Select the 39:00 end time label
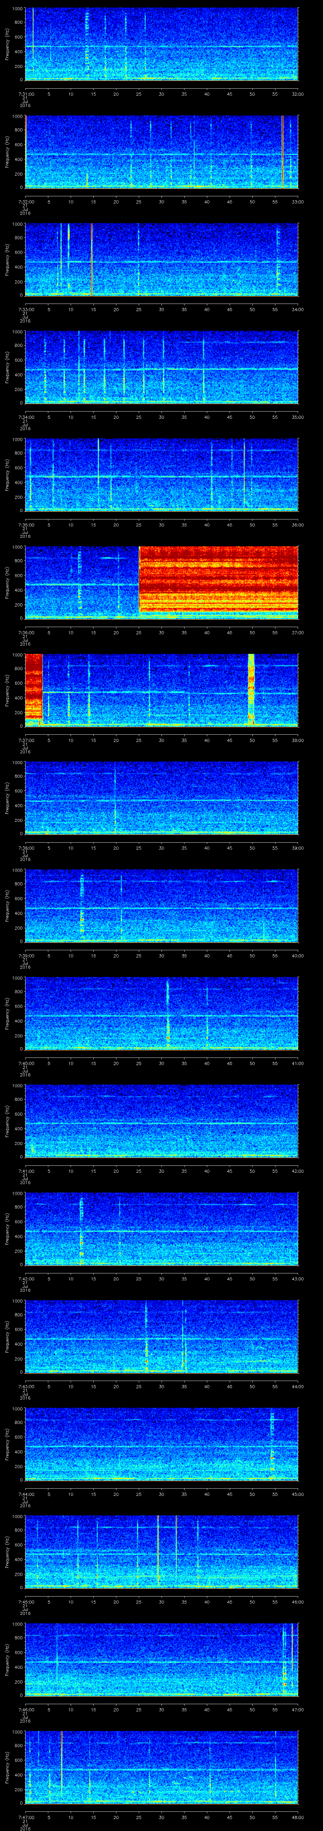Image resolution: width=323 pixels, height=1831 pixels. coord(297,848)
